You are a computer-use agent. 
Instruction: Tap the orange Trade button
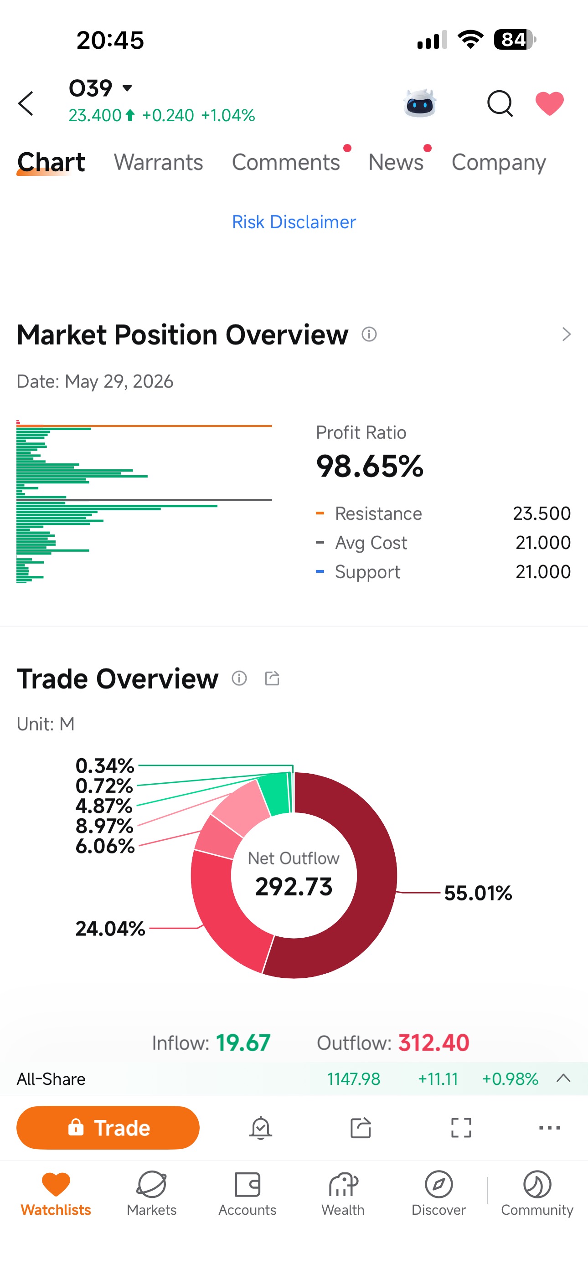pos(108,1128)
